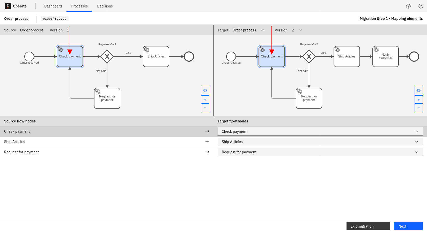This screenshot has height=232, width=427.
Task: Click the Next button
Action: click(408, 226)
